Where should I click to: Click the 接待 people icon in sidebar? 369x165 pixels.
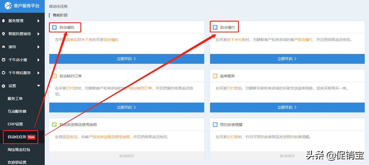[3, 47]
